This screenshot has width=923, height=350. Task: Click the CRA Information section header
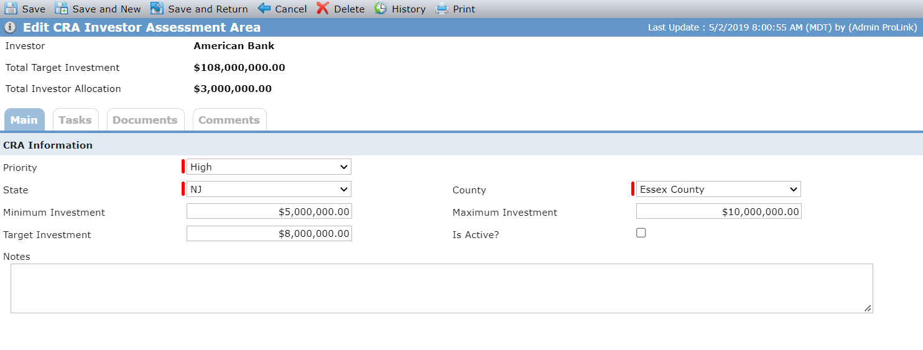tap(48, 145)
